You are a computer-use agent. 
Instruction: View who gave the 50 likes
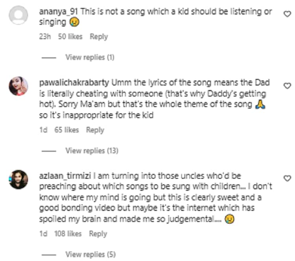pos(70,36)
